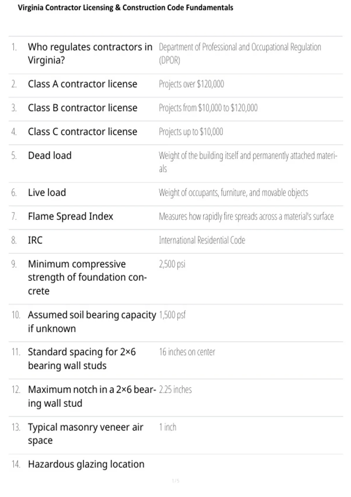Image resolution: width=351 pixels, height=497 pixels.
Task: Click the 'Flame Spread Index' term
Action: pos(70,217)
